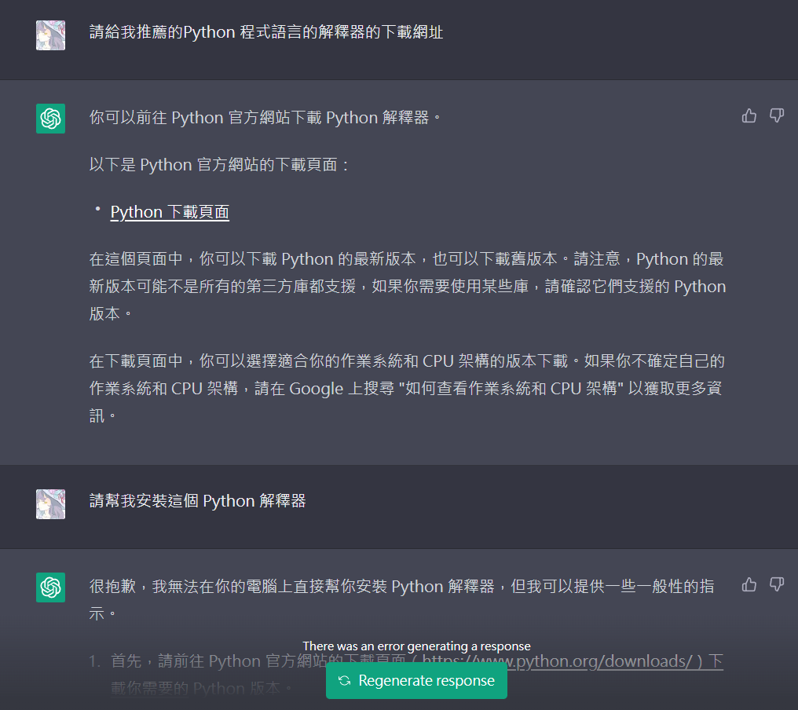Click the user message "請給我推薦的Python 程式語言的解釋器的下載網址"
The image size is (798, 710).
coord(266,32)
